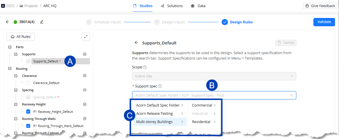
Task: Collapse the Supports tree node
Action: click(16, 54)
